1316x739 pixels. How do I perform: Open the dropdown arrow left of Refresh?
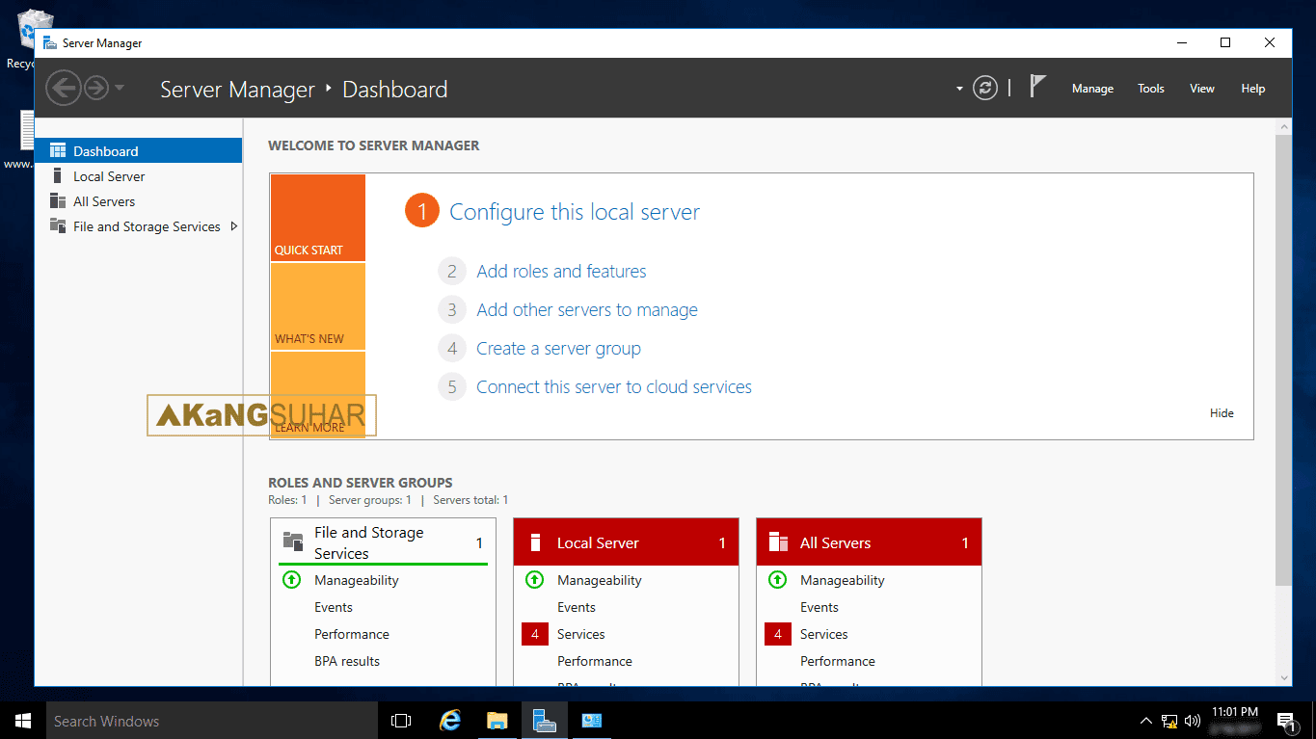[959, 89]
